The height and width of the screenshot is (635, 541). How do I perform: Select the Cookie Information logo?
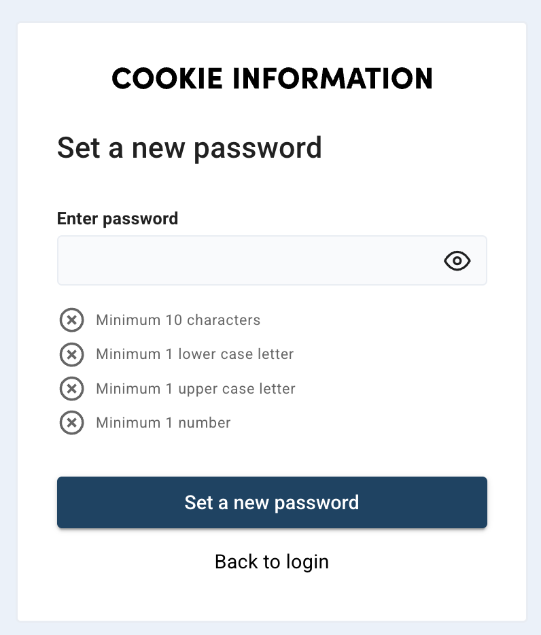point(272,78)
